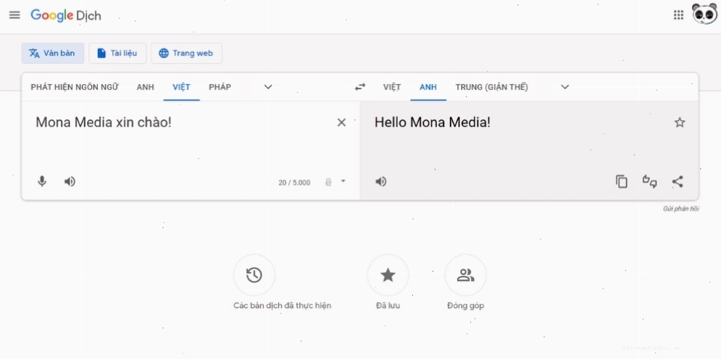Switch to Trang web mode

[186, 54]
